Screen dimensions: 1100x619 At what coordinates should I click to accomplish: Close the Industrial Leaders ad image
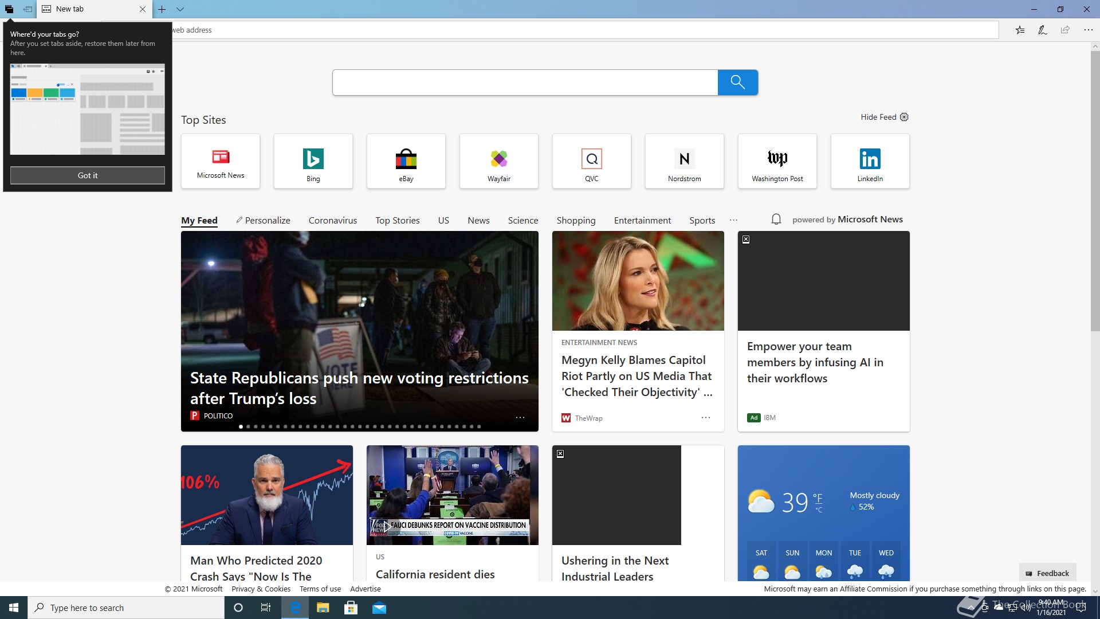[560, 454]
